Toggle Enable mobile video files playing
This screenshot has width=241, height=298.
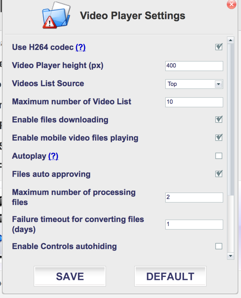coord(219,138)
